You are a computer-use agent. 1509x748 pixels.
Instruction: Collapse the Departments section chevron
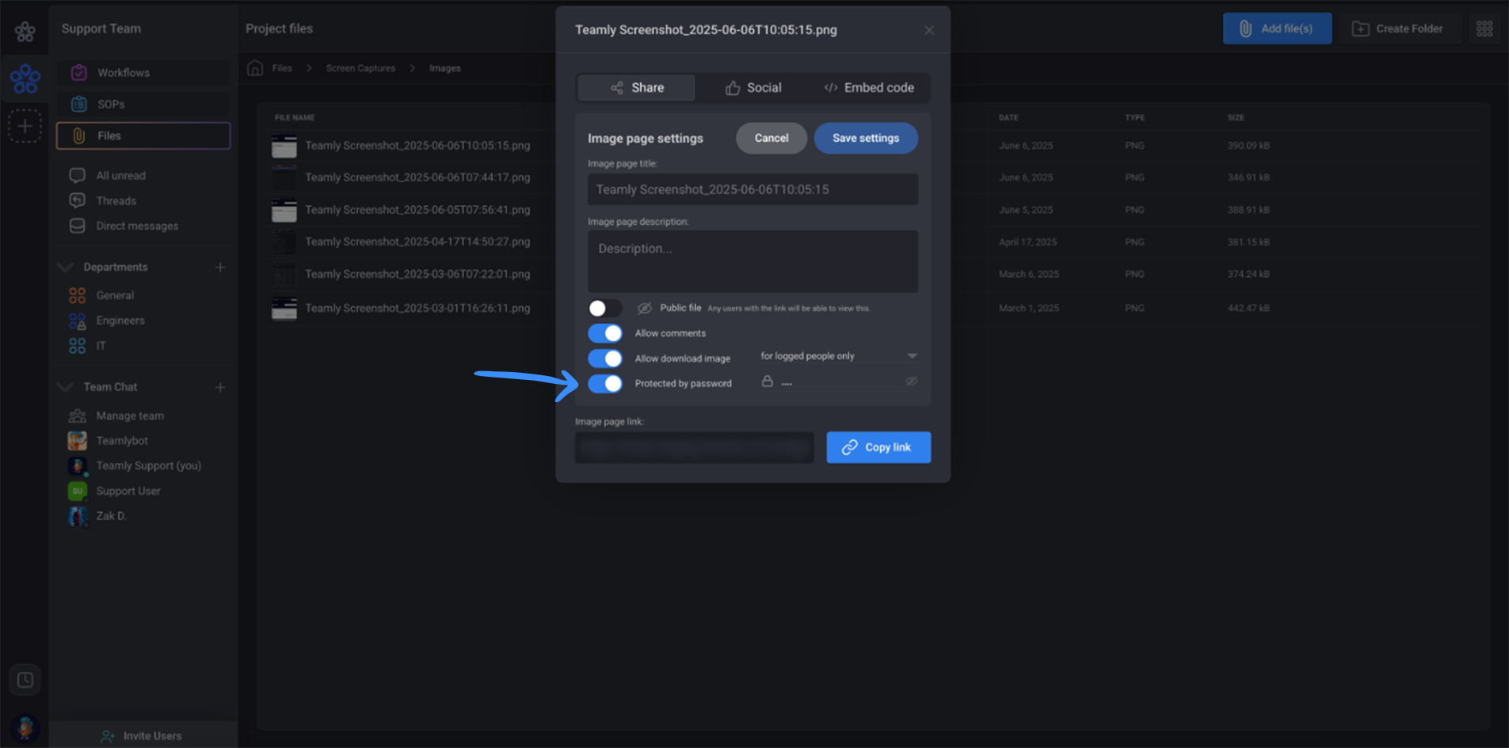tap(66, 268)
